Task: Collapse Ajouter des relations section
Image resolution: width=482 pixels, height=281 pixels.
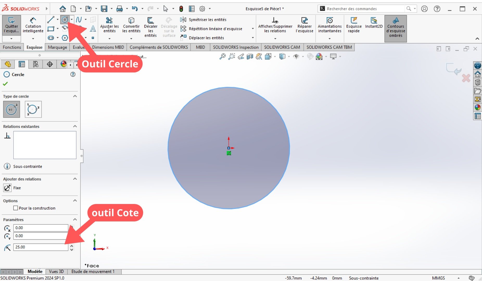Action: point(75,179)
